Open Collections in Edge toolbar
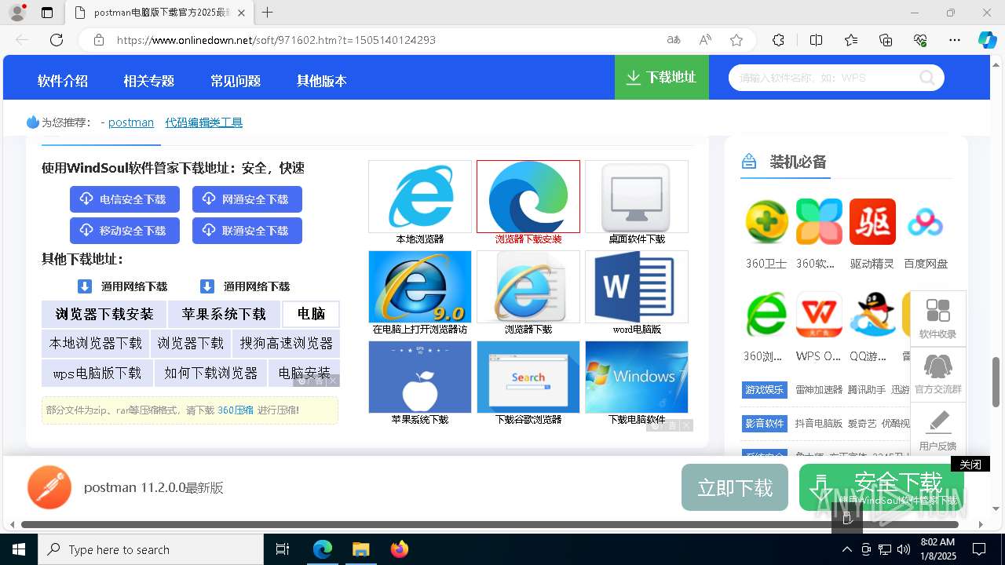Image resolution: width=1005 pixels, height=565 pixels. [x=886, y=40]
